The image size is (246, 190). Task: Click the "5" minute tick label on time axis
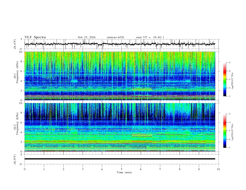(x=121, y=169)
